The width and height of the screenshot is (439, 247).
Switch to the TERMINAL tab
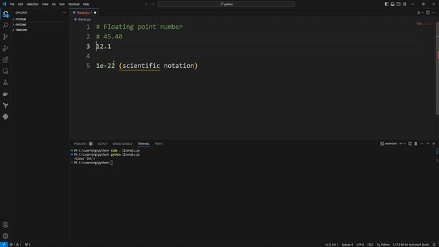click(x=143, y=143)
